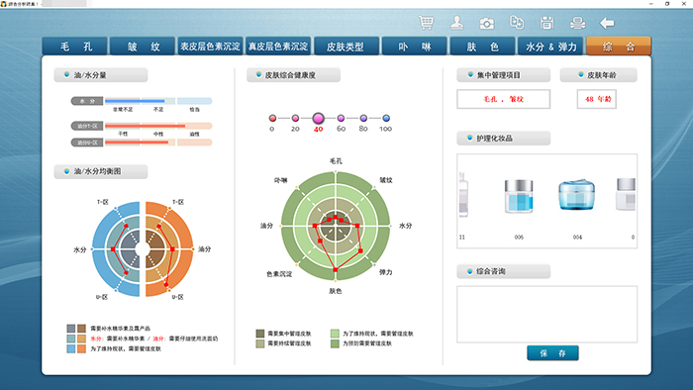Click the compare documents icon
The height and width of the screenshot is (390, 693).
517,22
